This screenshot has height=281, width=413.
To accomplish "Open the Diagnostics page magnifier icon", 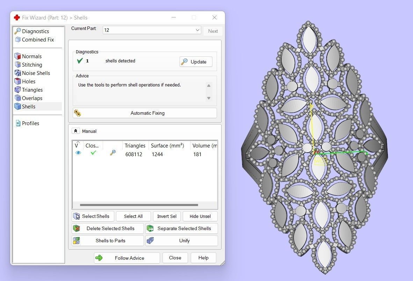I will (18, 31).
